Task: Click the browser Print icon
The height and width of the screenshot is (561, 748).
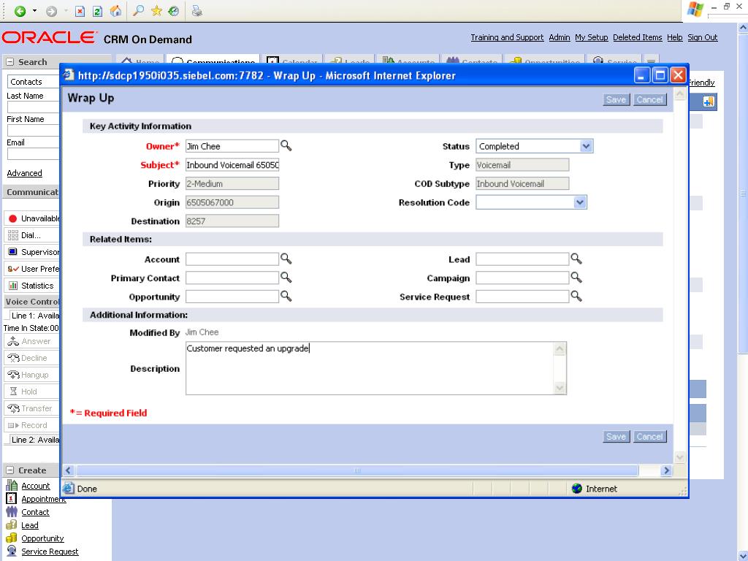Action: pyautogui.click(x=196, y=11)
